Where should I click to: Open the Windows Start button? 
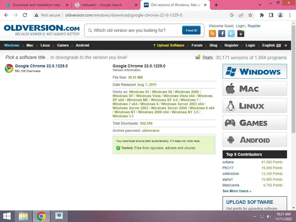click(7, 216)
